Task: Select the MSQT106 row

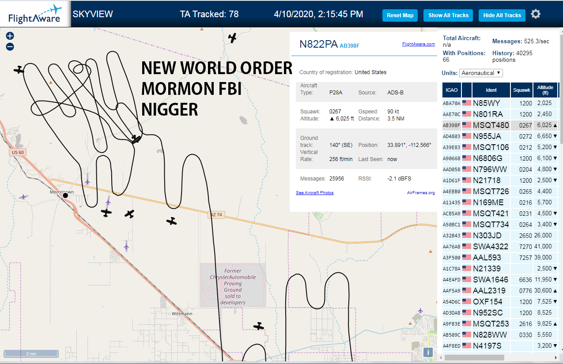Action: [500, 147]
